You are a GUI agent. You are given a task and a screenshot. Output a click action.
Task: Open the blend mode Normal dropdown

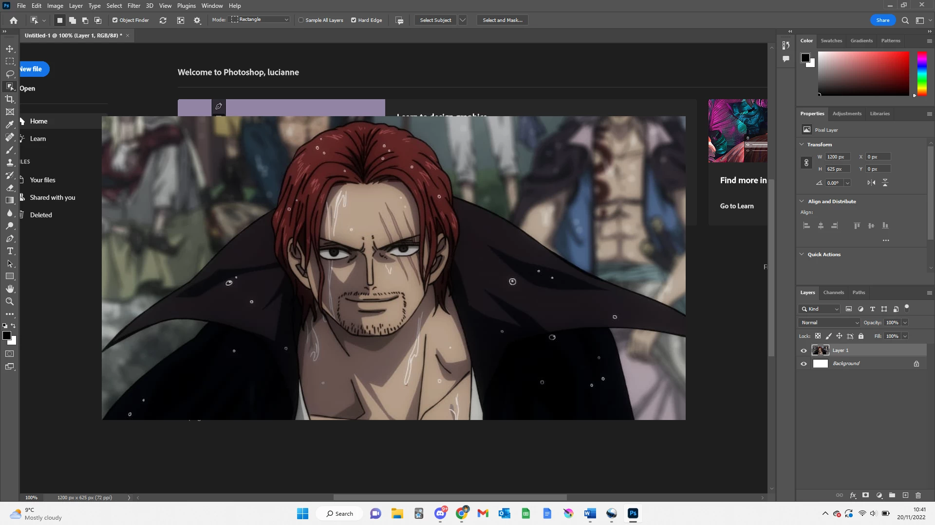click(829, 323)
